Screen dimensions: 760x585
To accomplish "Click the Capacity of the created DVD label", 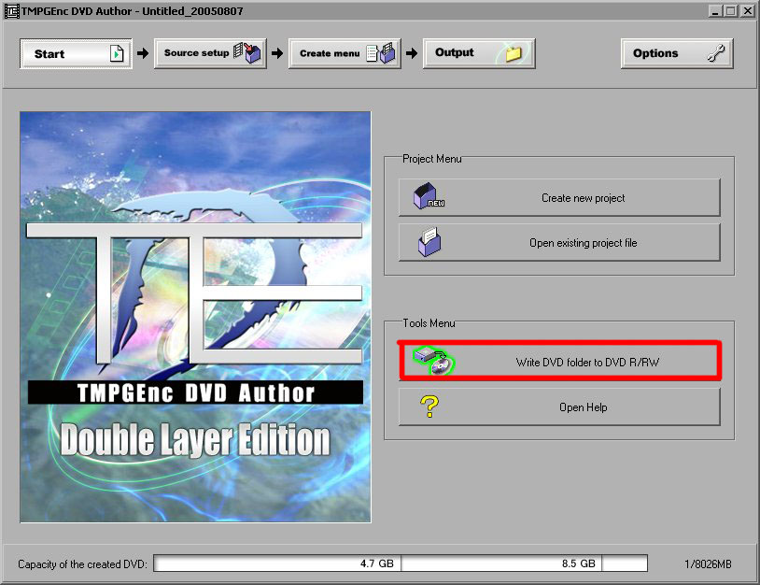I will click(82, 564).
